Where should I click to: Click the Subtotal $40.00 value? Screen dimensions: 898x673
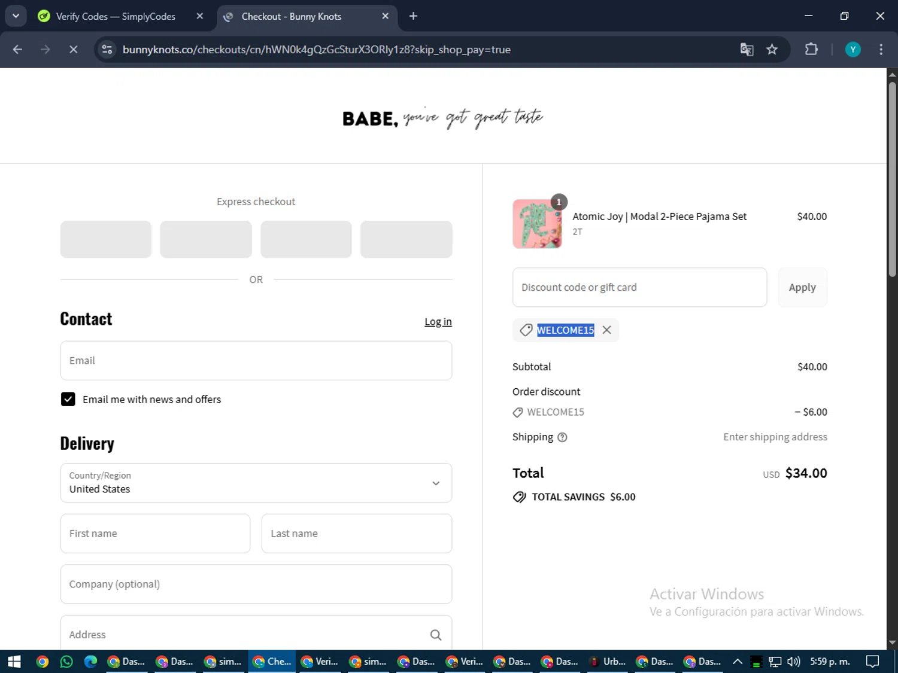coord(812,367)
